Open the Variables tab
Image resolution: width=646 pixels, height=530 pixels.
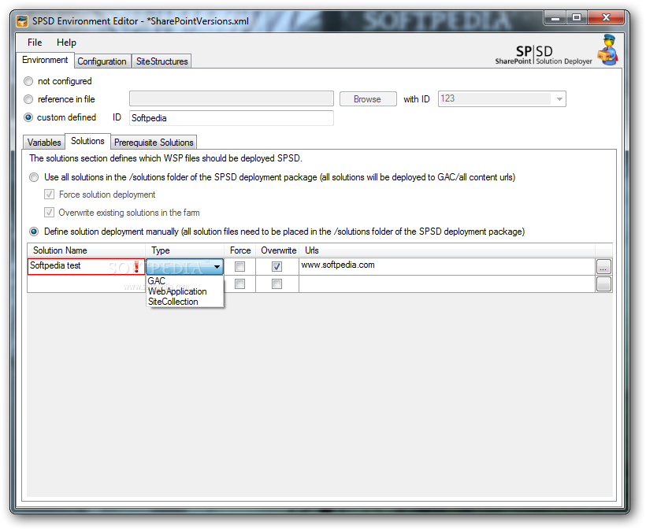click(x=44, y=142)
